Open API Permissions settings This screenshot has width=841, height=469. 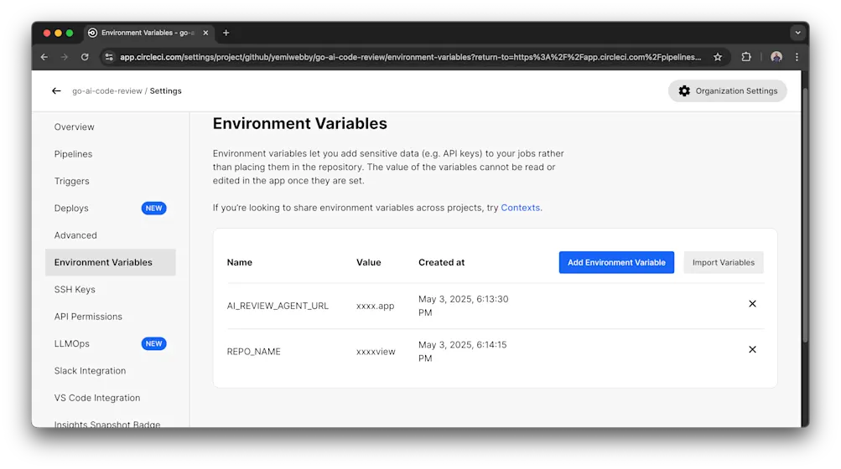point(88,317)
